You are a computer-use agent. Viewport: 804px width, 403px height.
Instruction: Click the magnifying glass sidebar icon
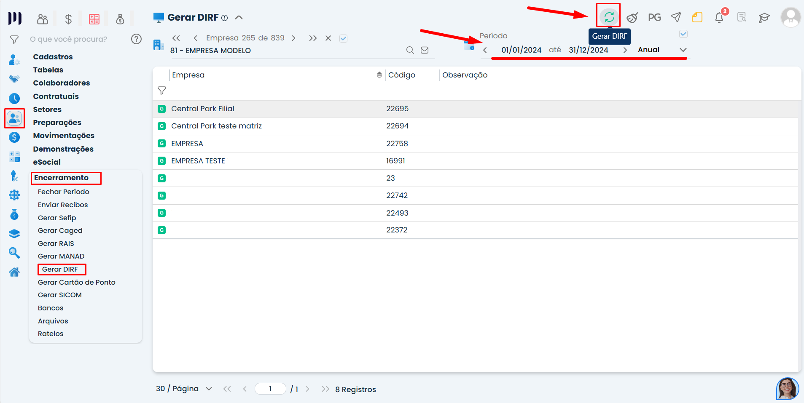[x=14, y=253]
